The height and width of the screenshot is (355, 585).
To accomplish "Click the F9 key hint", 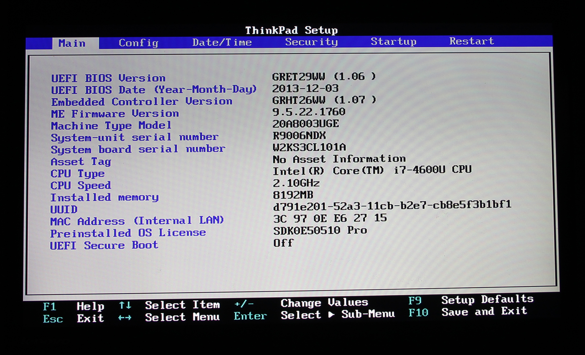I will pyautogui.click(x=415, y=301).
